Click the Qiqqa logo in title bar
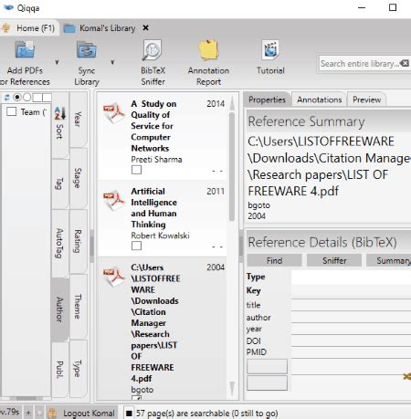The image size is (411, 419). pyautogui.click(x=8, y=7)
